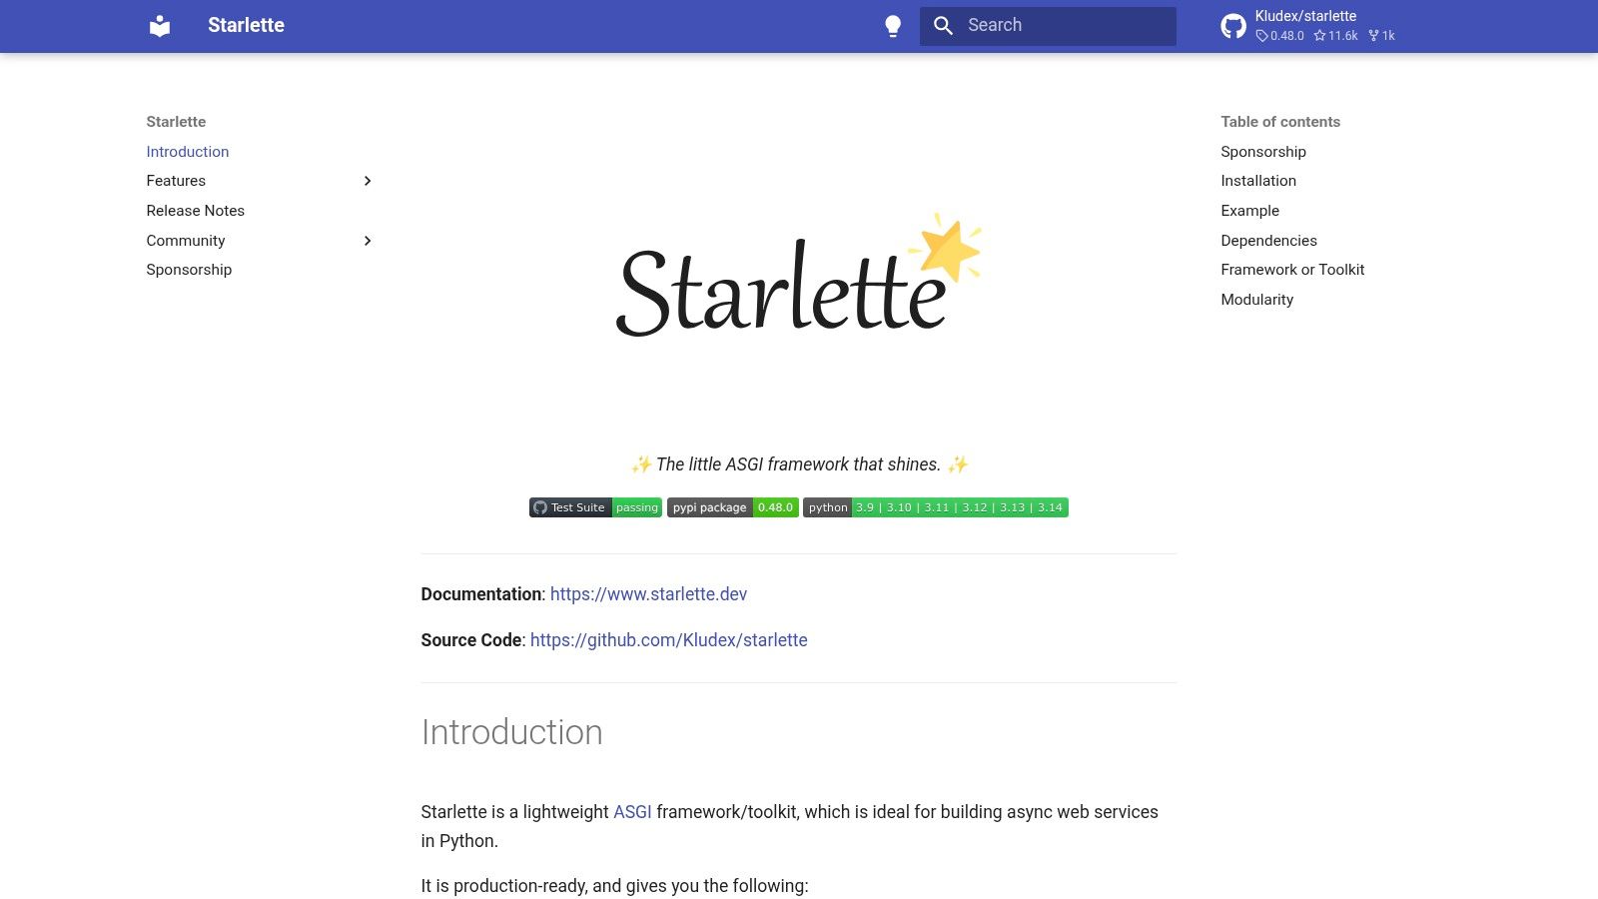This screenshot has height=899, width=1598.
Task: Click the Starlette book logo icon
Action: (160, 26)
